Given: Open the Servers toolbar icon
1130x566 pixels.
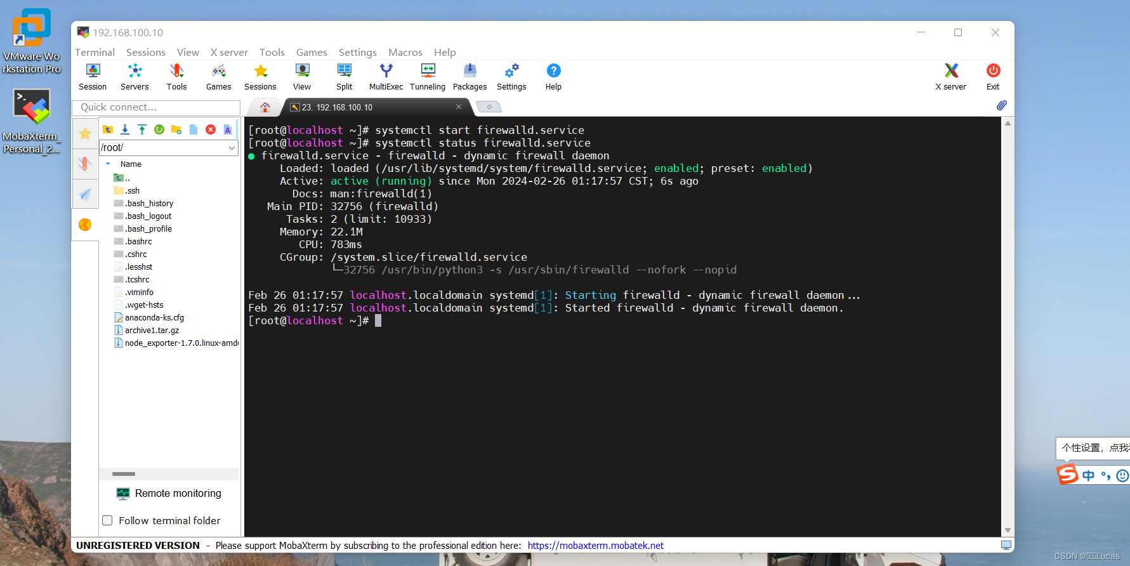Looking at the screenshot, I should 135,77.
